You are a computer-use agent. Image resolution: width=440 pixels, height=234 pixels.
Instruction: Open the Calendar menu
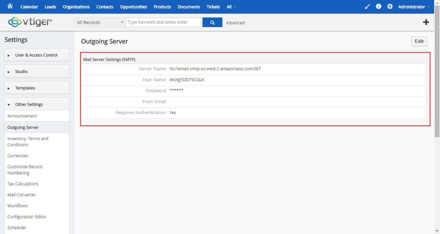(x=29, y=7)
